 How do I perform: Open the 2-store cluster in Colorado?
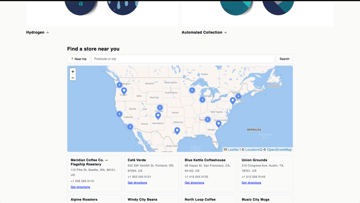160,108
